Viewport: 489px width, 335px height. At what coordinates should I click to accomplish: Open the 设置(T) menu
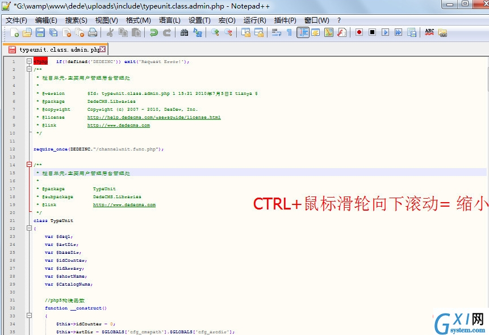pos(199,20)
